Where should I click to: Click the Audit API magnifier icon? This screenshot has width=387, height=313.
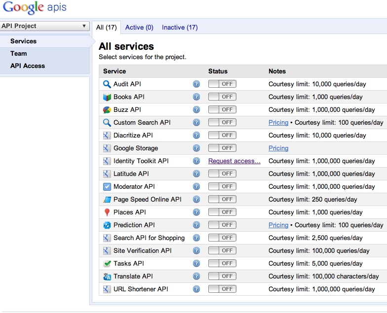pyautogui.click(x=107, y=84)
